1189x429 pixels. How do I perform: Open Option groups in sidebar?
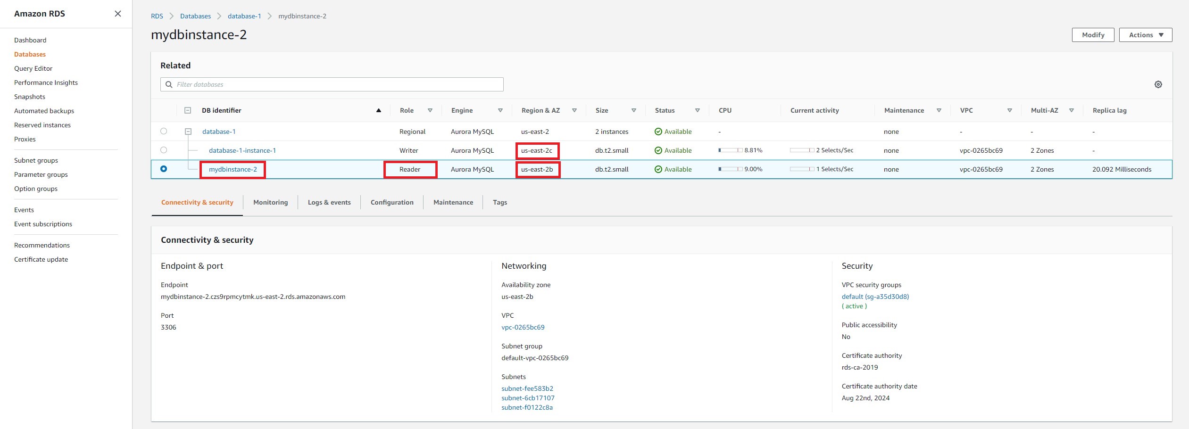click(36, 189)
